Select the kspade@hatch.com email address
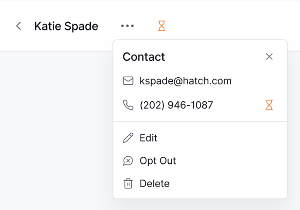This screenshot has height=210, width=300. (185, 81)
